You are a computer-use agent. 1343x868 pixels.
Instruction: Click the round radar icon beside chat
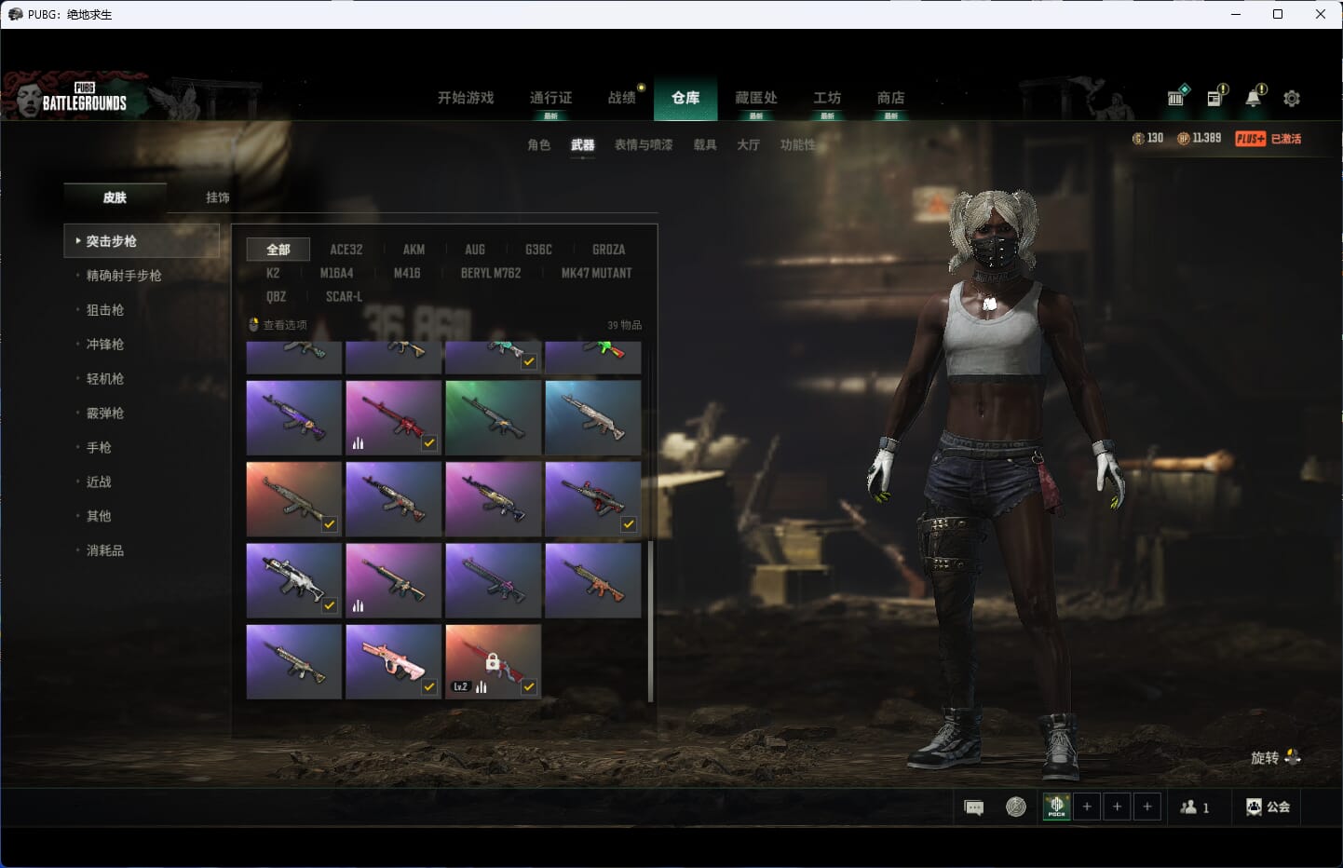coord(1016,807)
